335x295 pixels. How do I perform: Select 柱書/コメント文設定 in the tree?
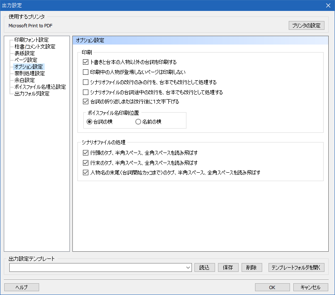pyautogui.click(x=35, y=47)
